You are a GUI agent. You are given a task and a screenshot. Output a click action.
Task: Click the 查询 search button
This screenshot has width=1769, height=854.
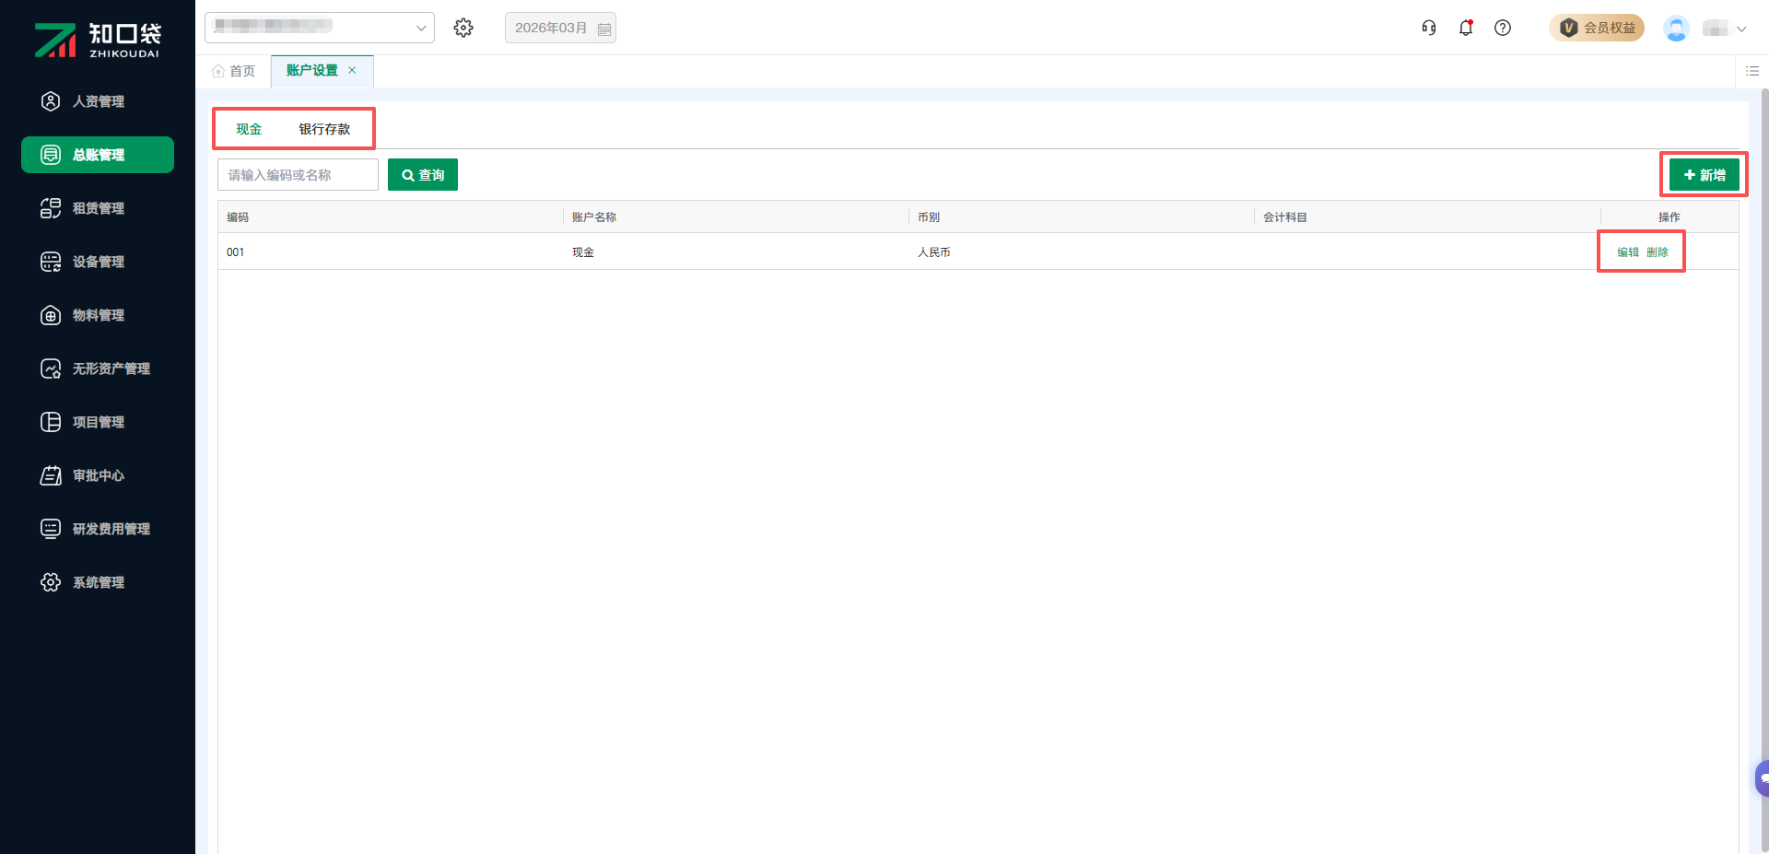pos(423,175)
